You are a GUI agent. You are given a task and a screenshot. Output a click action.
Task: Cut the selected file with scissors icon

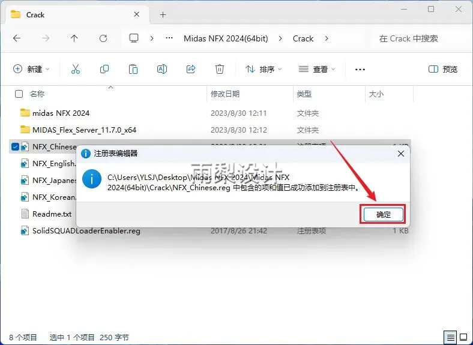76,70
